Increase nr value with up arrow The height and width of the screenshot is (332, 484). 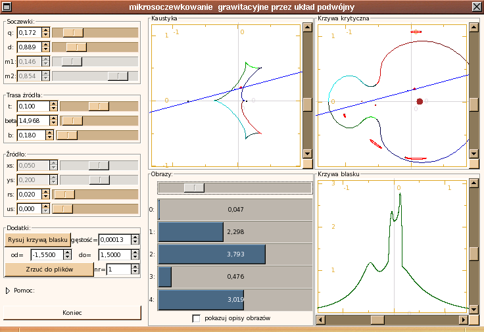pos(135,267)
